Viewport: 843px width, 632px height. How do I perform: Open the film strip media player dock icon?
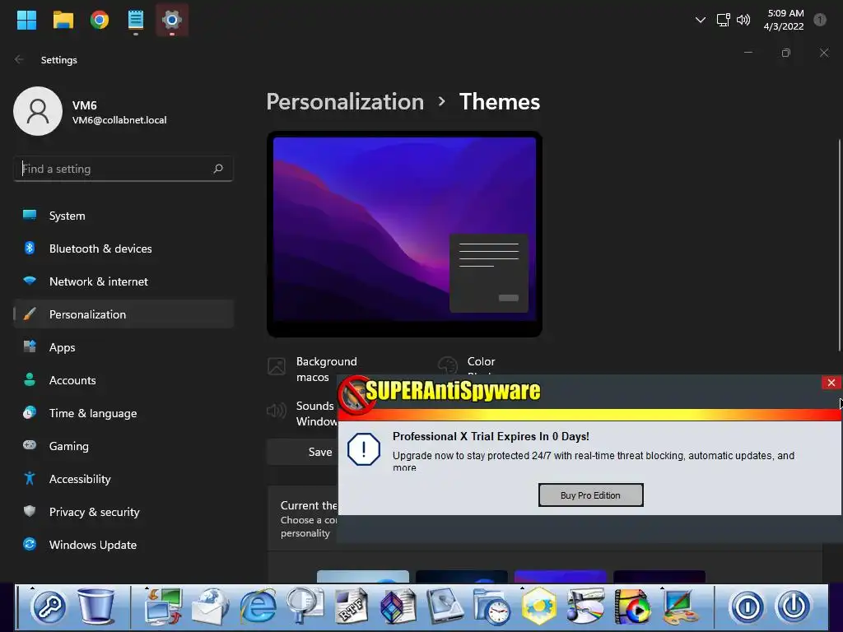632,606
